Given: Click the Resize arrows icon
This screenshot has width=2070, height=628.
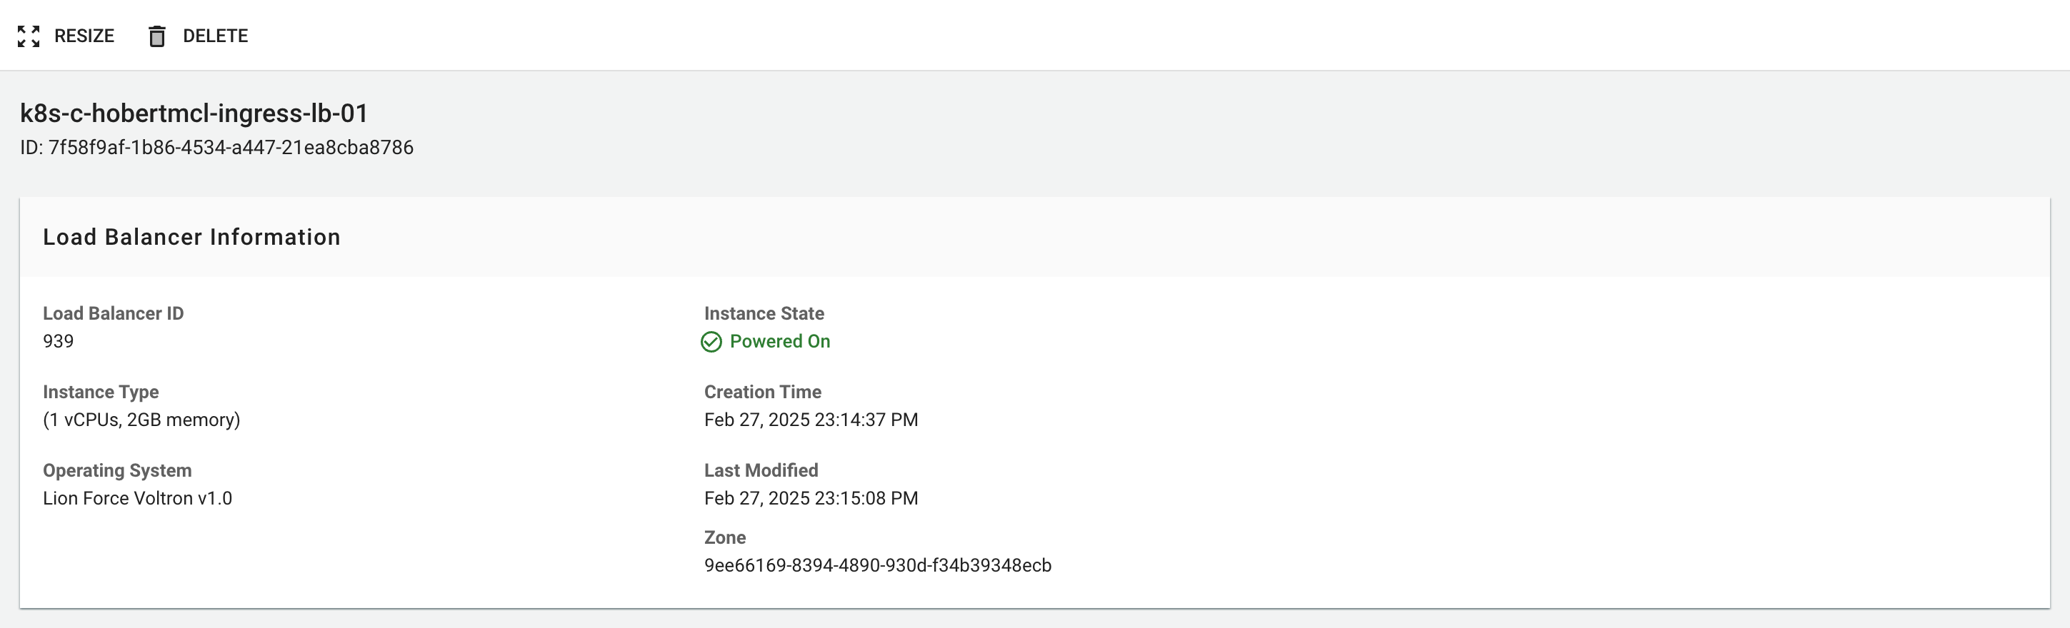Looking at the screenshot, I should [28, 36].
